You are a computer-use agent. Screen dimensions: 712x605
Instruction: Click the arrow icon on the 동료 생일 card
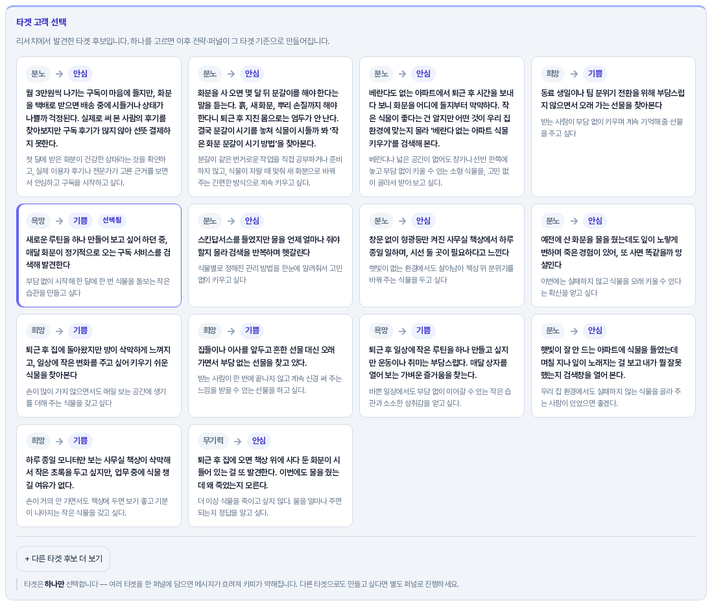pos(574,73)
